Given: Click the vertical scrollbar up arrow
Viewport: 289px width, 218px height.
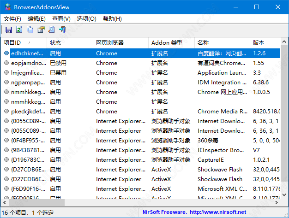Looking at the screenshot, I should click(284, 41).
